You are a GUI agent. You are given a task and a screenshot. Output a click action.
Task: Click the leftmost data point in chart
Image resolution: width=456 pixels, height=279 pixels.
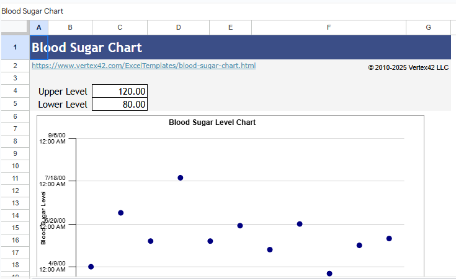(91, 267)
